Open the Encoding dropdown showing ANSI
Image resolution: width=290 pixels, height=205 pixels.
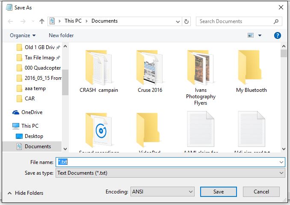tap(163, 192)
